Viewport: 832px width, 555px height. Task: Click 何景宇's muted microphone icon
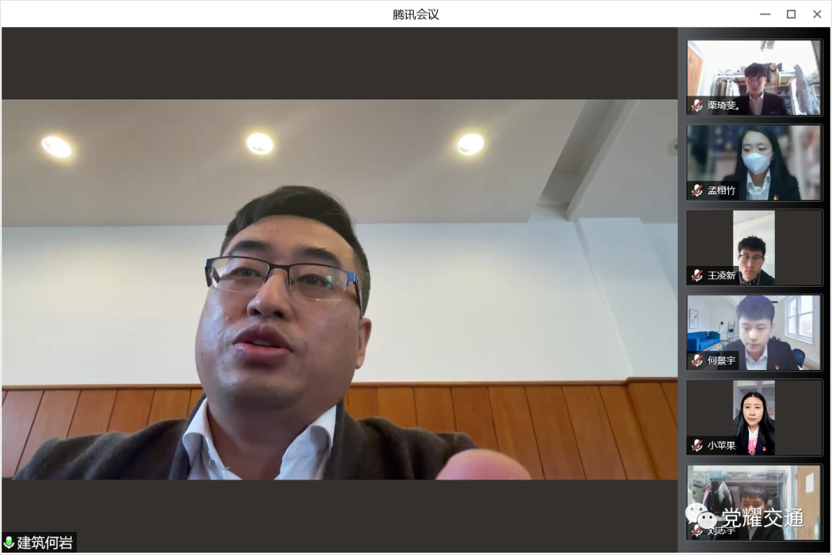(x=697, y=360)
